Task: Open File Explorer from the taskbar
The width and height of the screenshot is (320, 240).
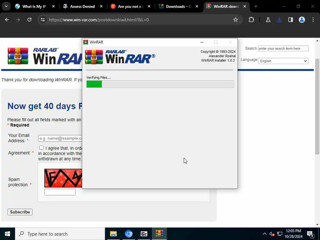Action: (x=113, y=234)
